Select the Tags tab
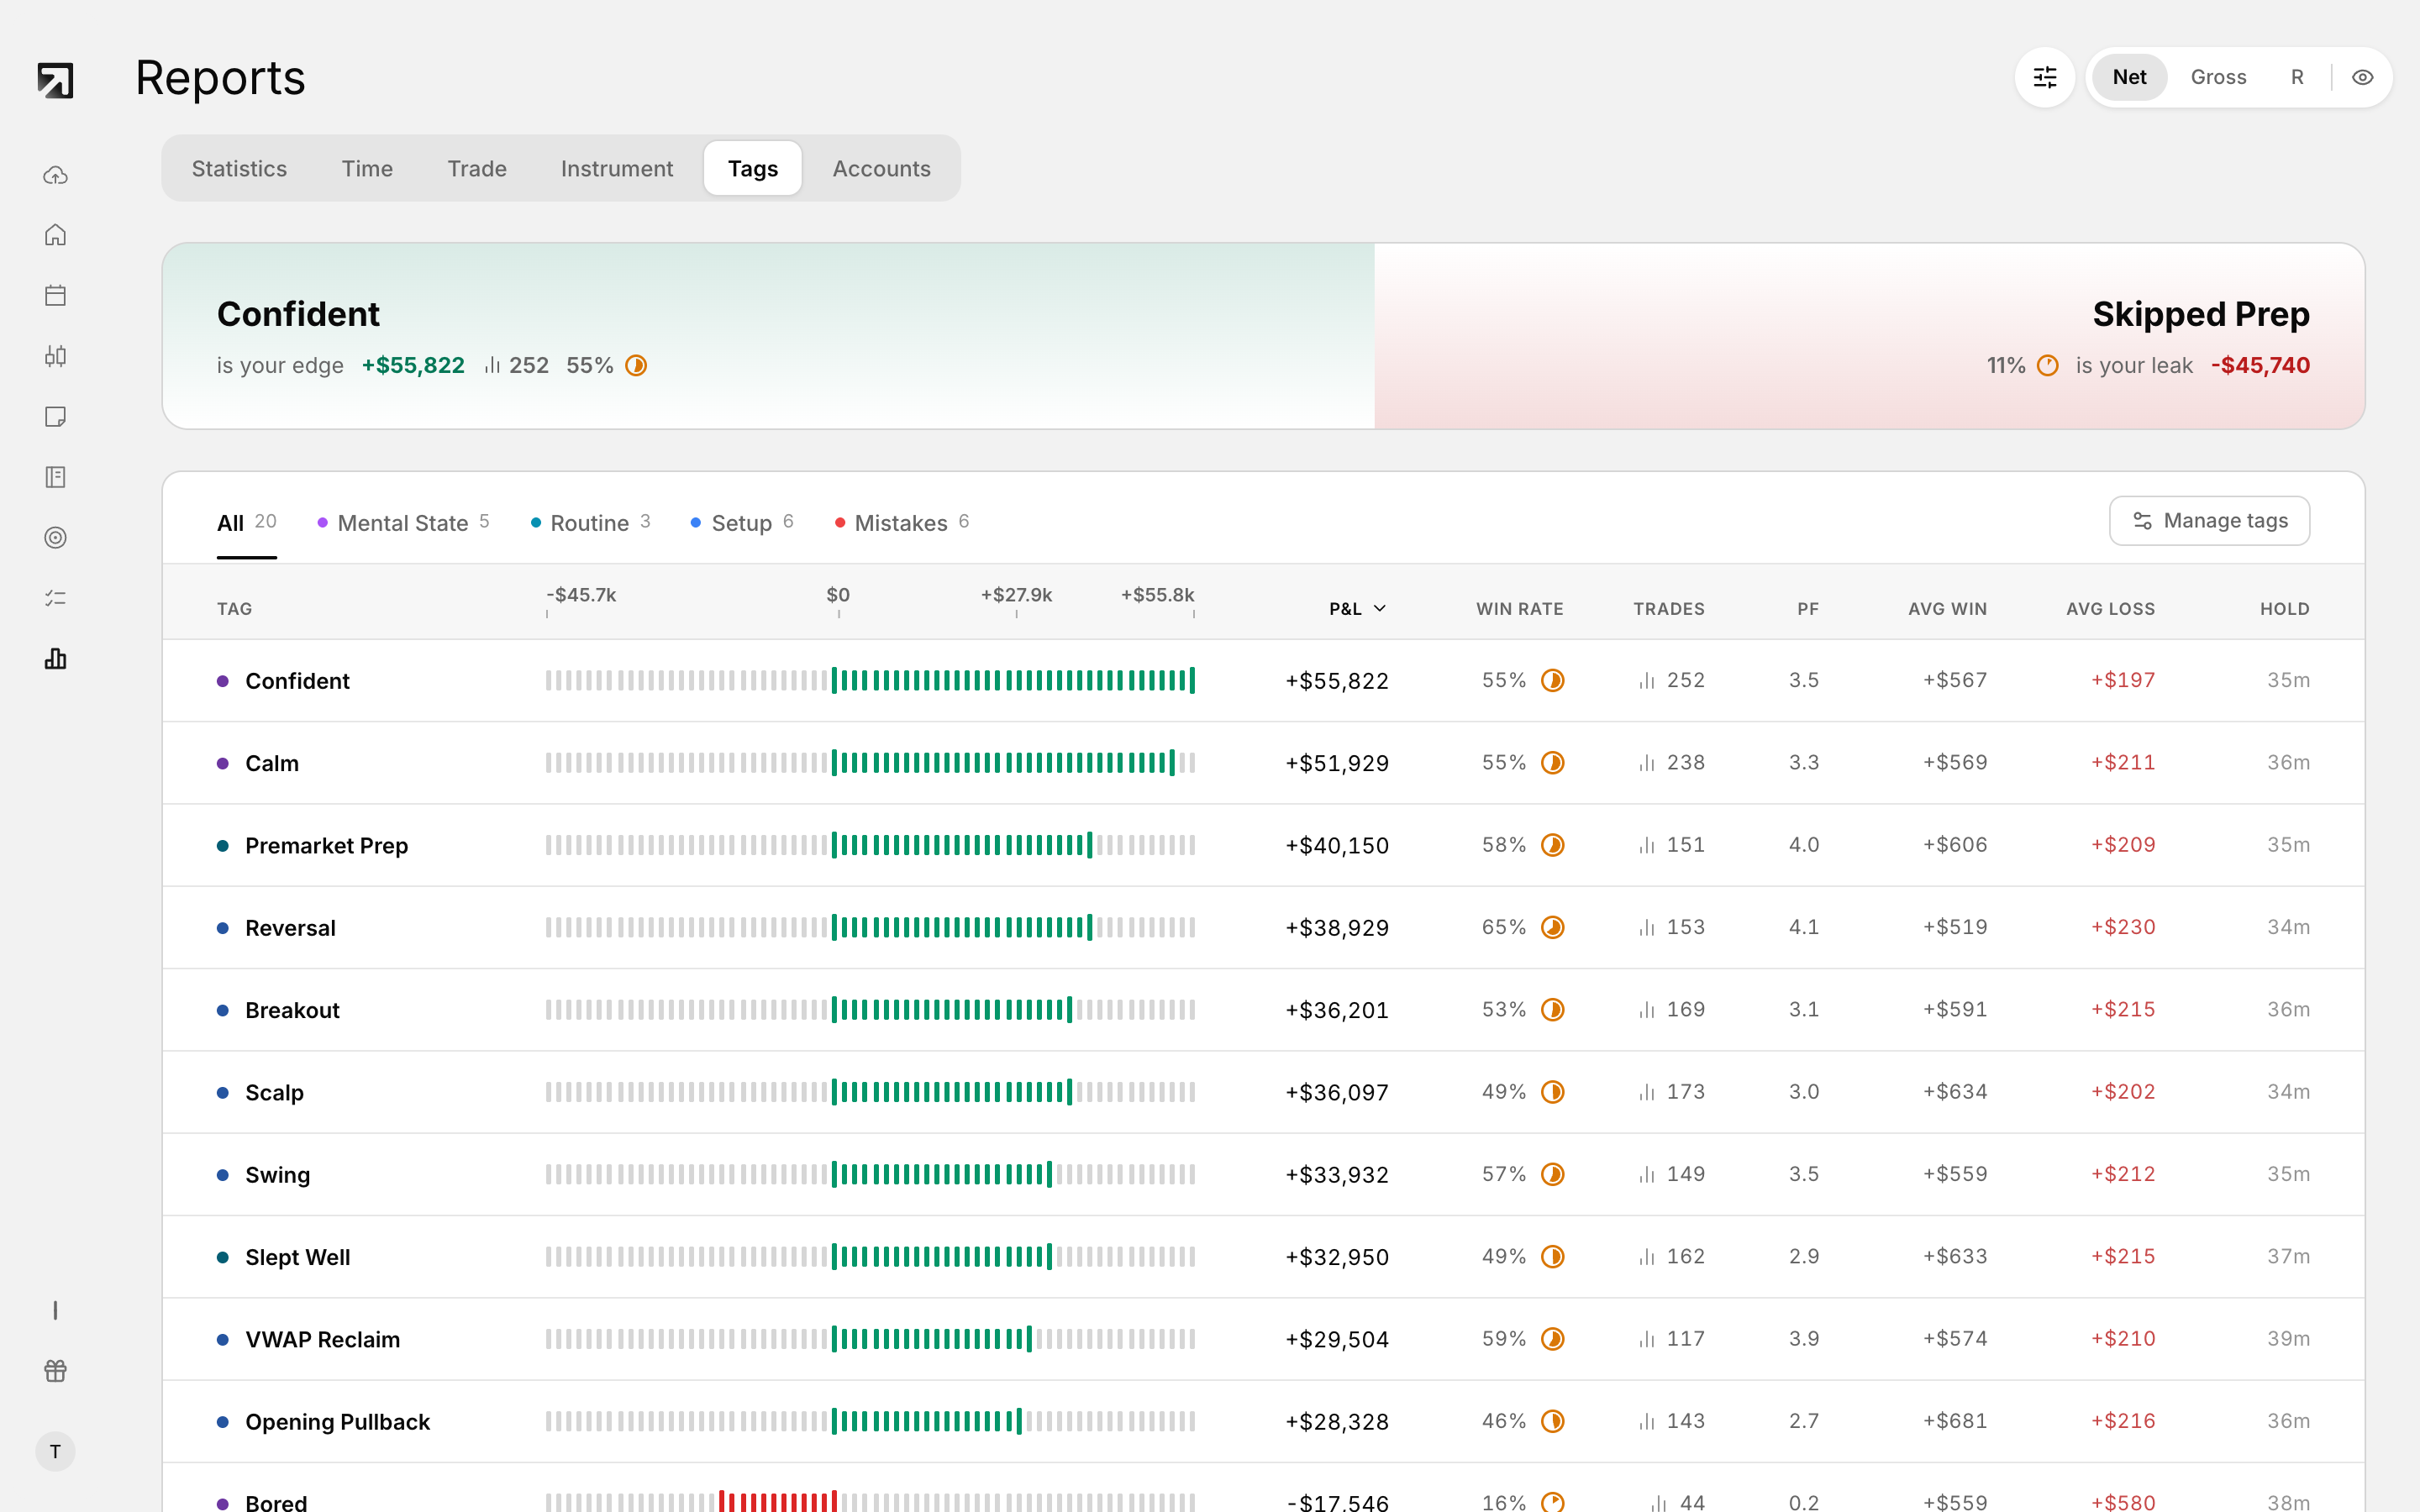 (753, 168)
